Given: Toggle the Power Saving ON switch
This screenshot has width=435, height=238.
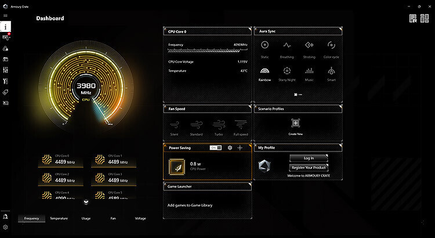Looking at the screenshot, I should click(x=216, y=148).
